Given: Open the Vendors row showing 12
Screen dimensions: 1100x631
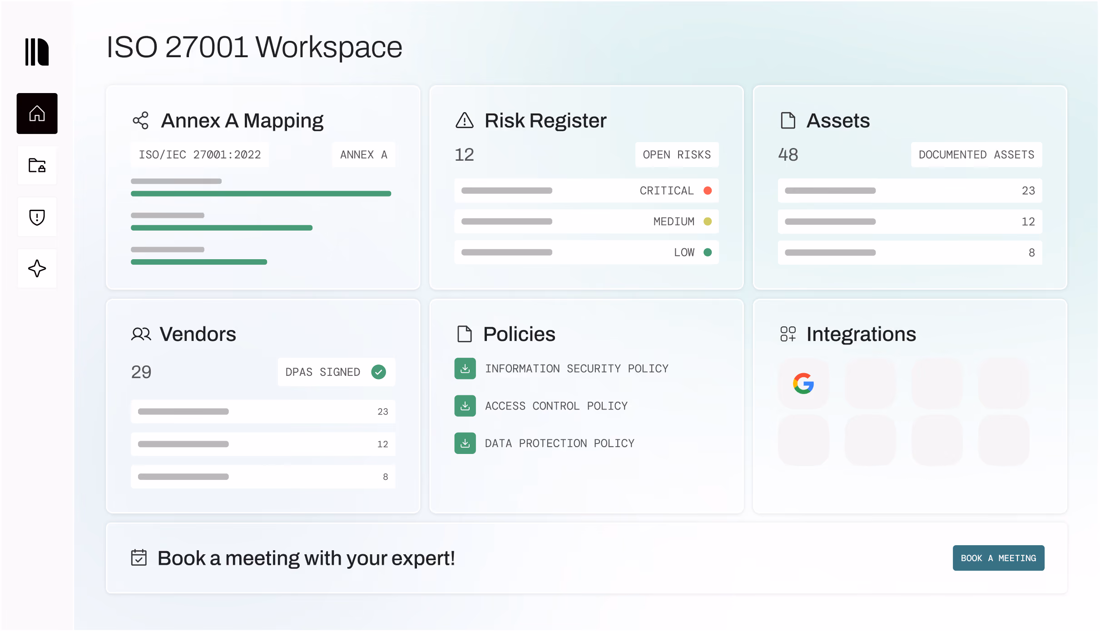Looking at the screenshot, I should [x=263, y=444].
